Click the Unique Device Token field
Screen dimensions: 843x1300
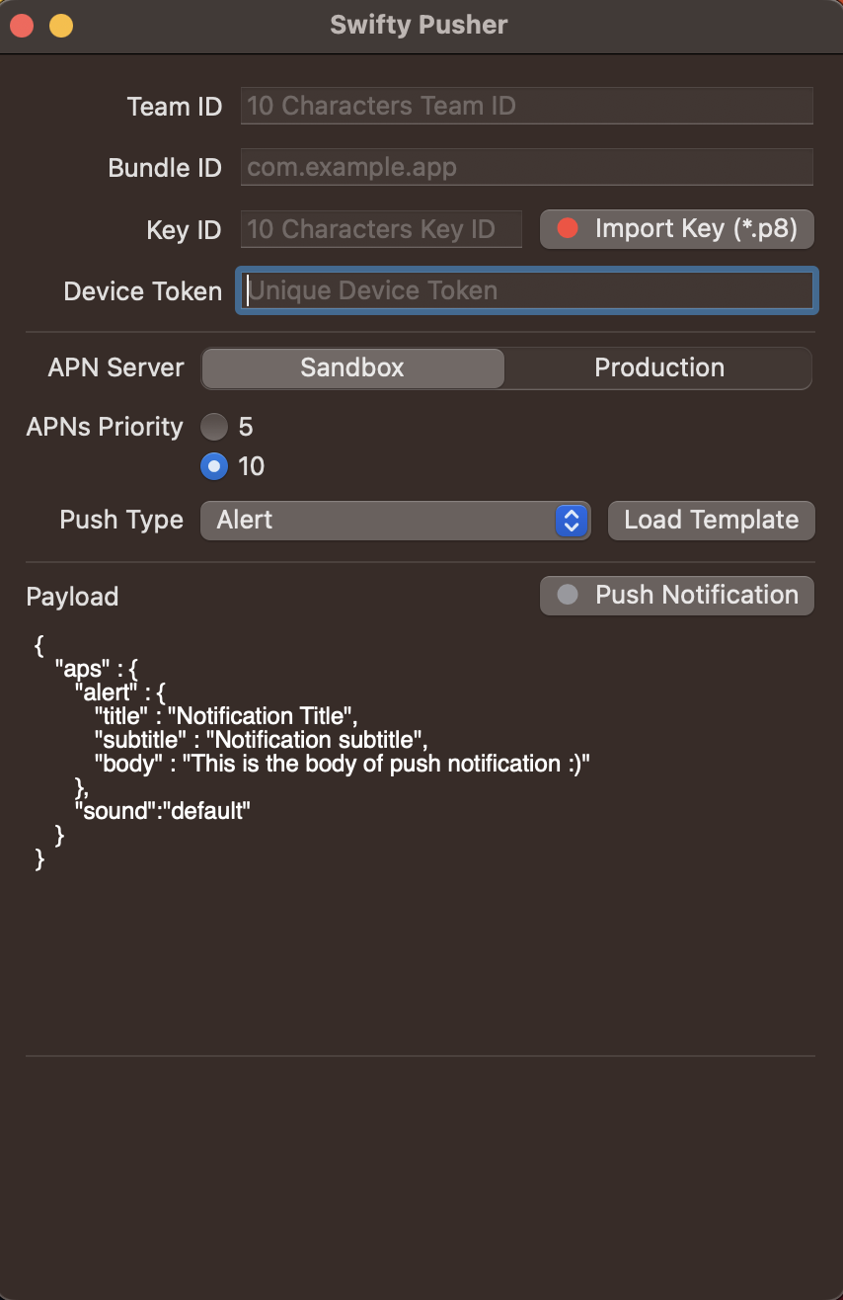(526, 290)
